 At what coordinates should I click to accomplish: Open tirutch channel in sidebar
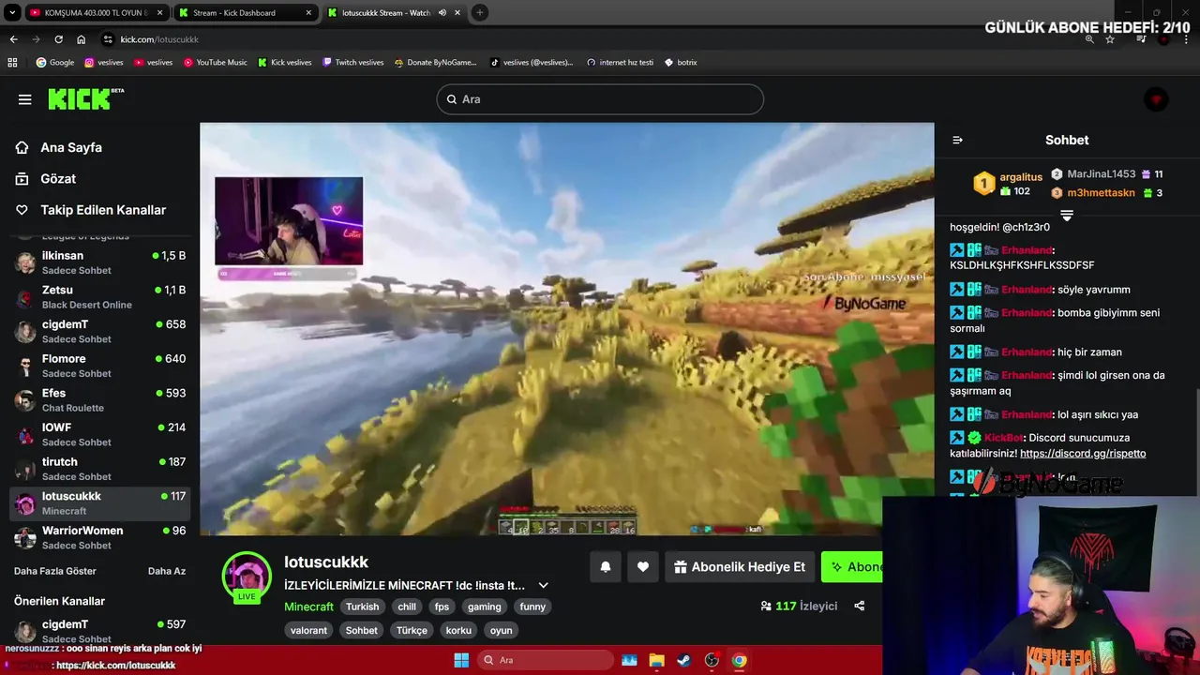pyautogui.click(x=100, y=469)
